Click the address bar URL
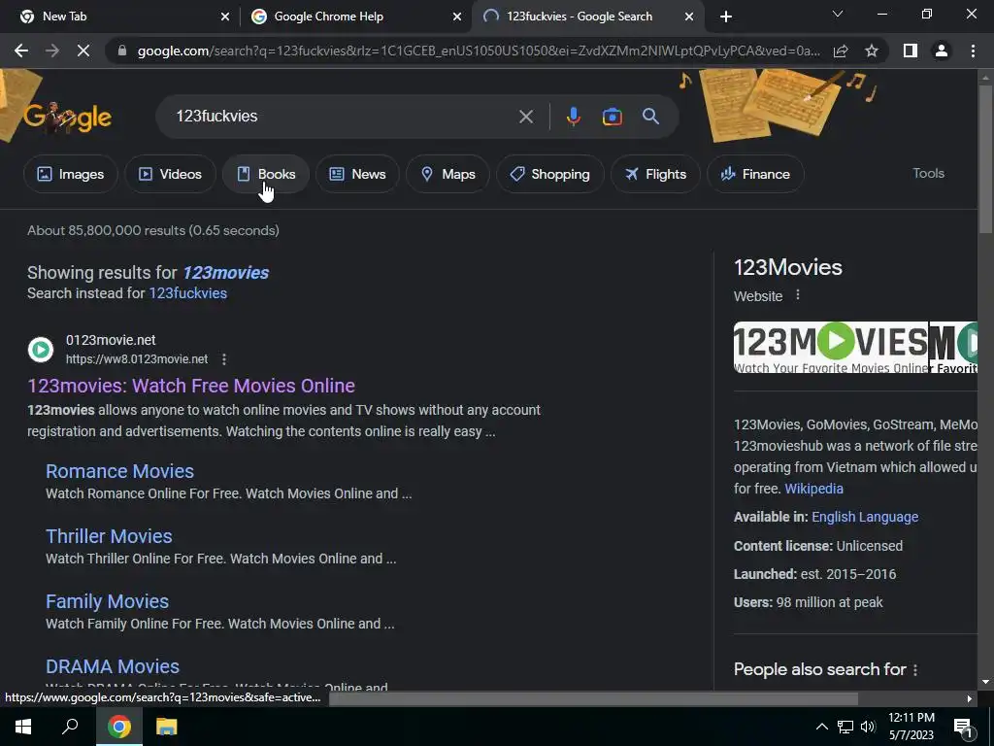The image size is (994, 746). [479, 51]
